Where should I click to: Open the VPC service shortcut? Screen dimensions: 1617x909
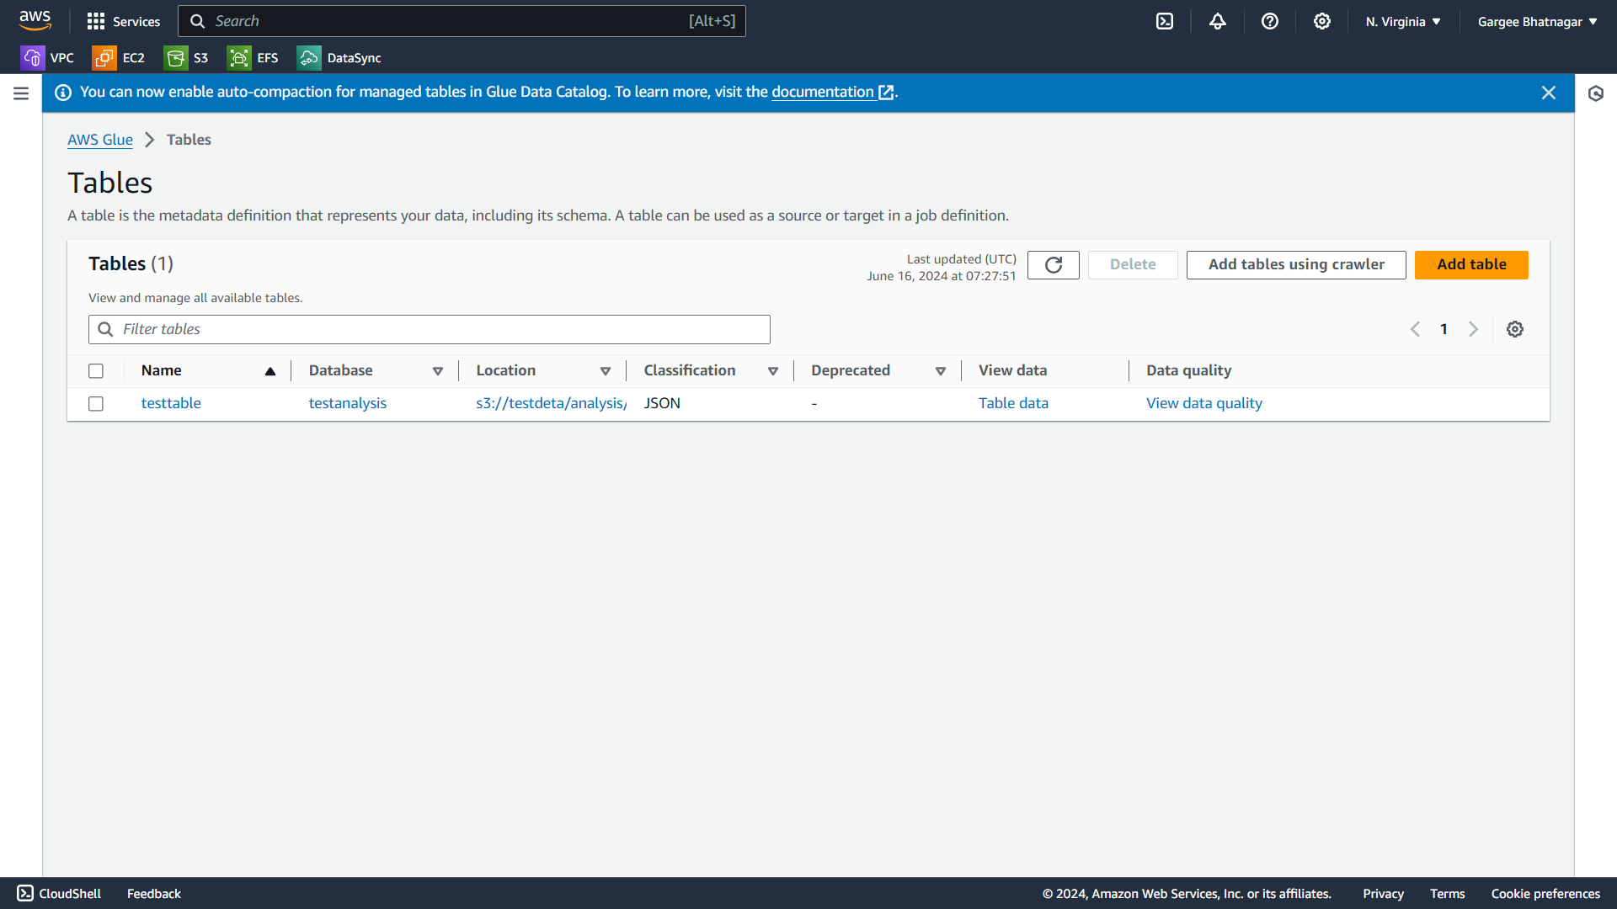pyautogui.click(x=48, y=58)
